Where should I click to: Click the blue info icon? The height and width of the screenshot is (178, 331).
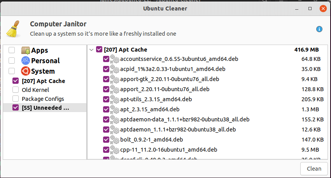(319, 29)
